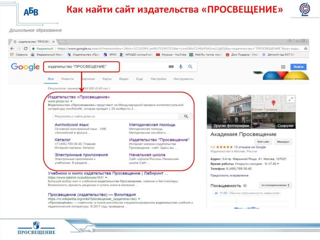Screen dimensions: 320x240
Task: Open the Каталог sitelink
Action: tap(62, 140)
